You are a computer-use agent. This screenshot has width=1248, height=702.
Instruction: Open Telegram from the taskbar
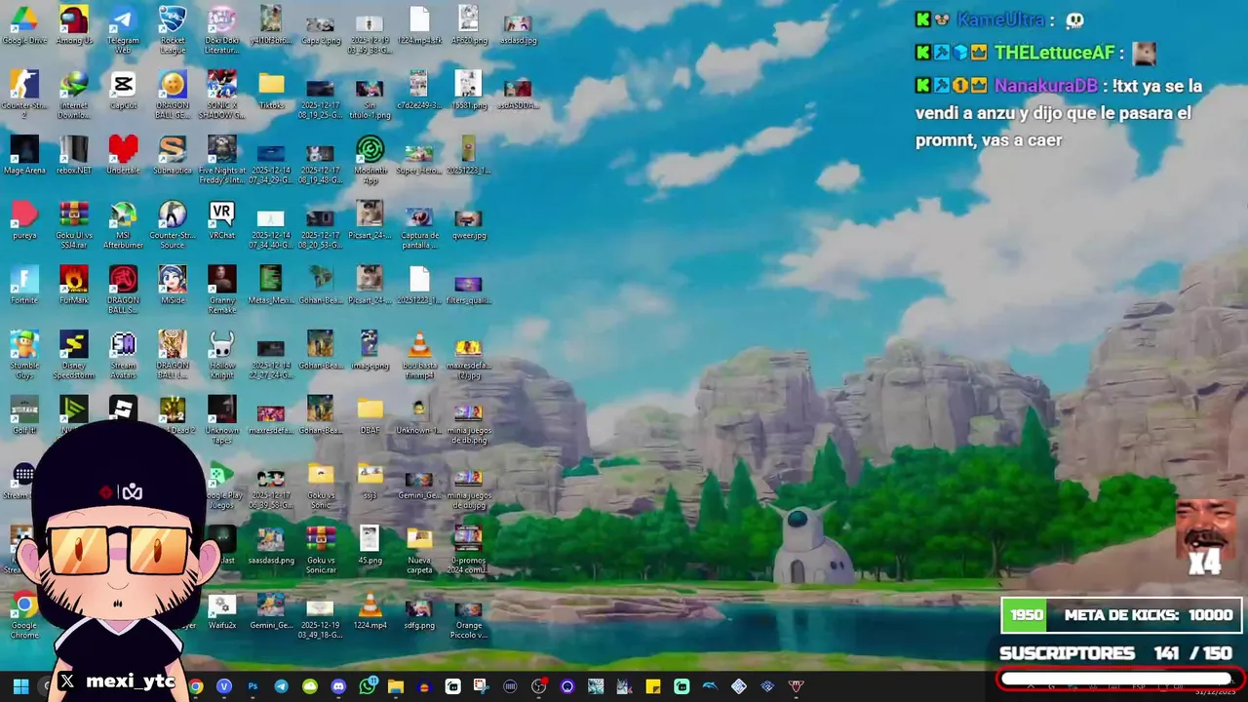coord(281,686)
